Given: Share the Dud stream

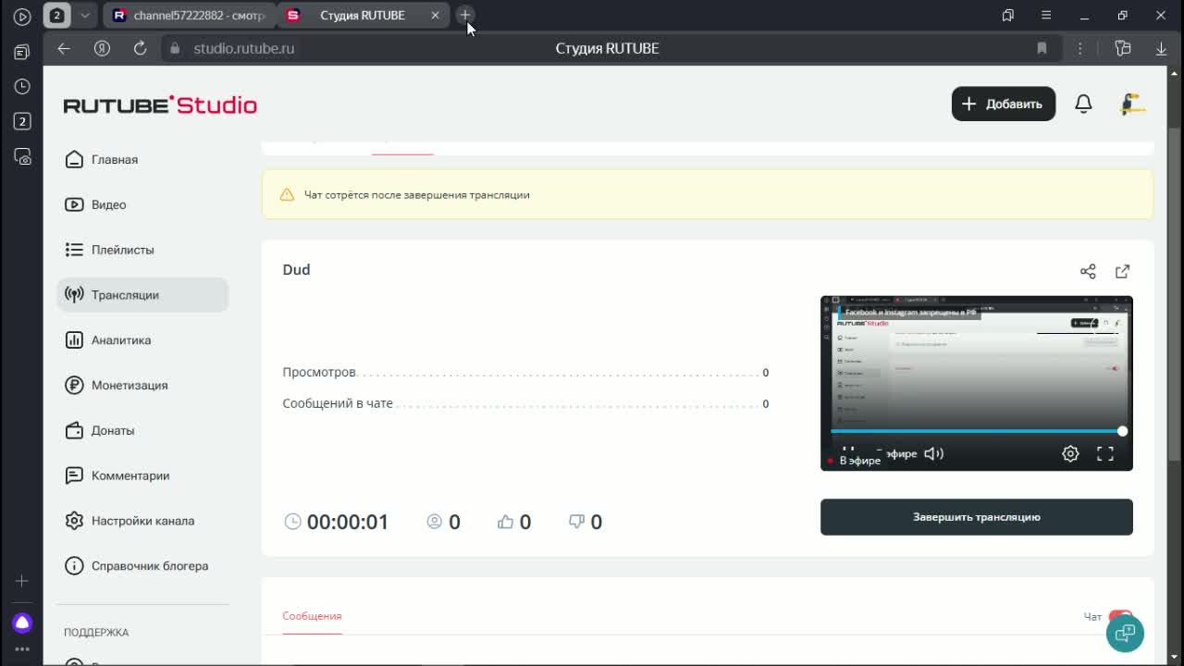Looking at the screenshot, I should pos(1088,271).
